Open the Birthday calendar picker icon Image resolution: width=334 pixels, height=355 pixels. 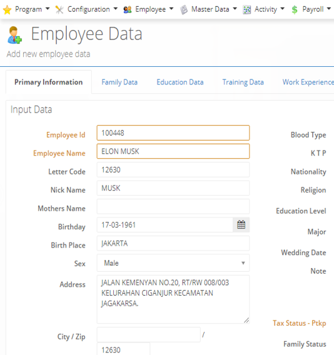(x=241, y=225)
